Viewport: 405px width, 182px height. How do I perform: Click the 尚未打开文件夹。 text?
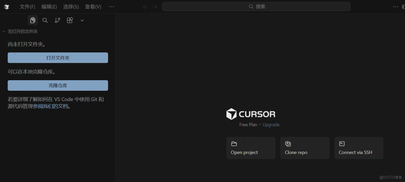(27, 44)
